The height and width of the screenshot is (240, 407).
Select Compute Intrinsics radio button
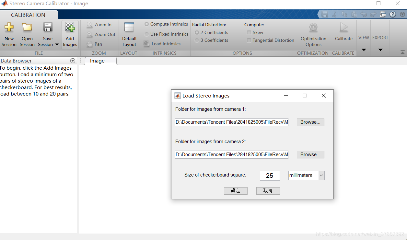147,24
